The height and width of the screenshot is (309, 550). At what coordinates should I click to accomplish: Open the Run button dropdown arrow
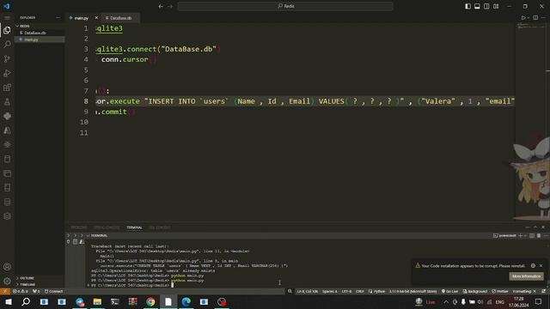pyautogui.click(x=529, y=17)
